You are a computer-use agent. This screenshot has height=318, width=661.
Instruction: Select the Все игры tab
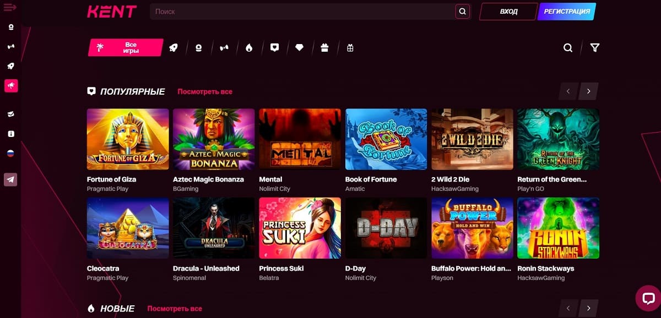point(126,48)
